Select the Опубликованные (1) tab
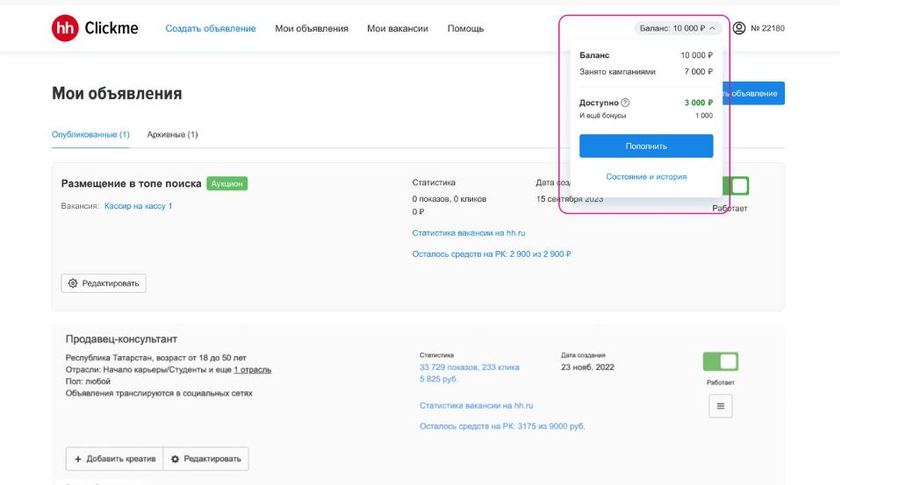The image size is (899, 485). [x=90, y=134]
